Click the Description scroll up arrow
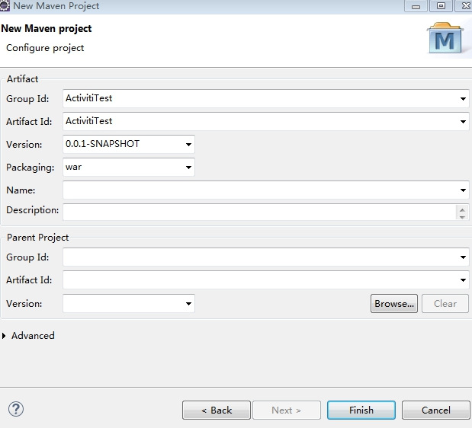Viewport: 472px width, 428px height. pos(462,209)
